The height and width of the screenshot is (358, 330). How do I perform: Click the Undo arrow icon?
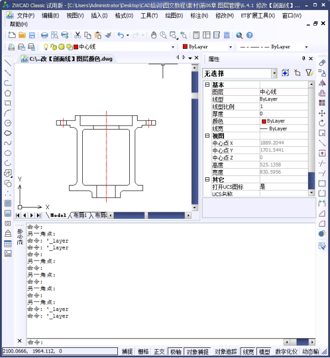(x=121, y=35)
